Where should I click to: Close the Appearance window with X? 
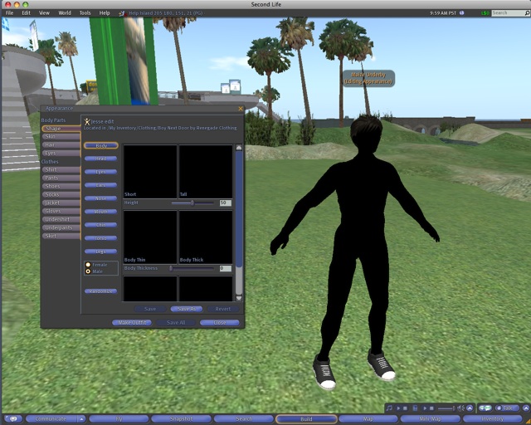[x=241, y=108]
